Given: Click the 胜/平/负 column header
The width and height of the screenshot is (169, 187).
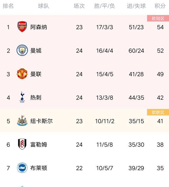Looking at the screenshot, I should (105, 6).
